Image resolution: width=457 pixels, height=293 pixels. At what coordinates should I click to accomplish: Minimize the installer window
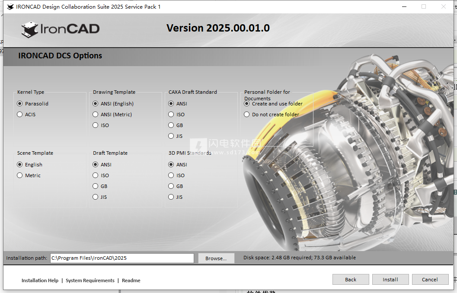tap(404, 7)
